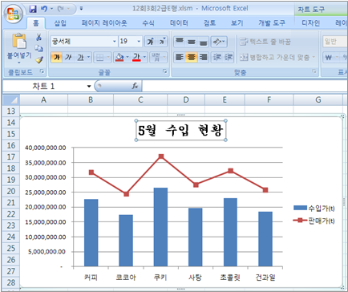Open the 디자인 (Design) chart tools tab
This screenshot has height=292, width=348.
pos(311,23)
